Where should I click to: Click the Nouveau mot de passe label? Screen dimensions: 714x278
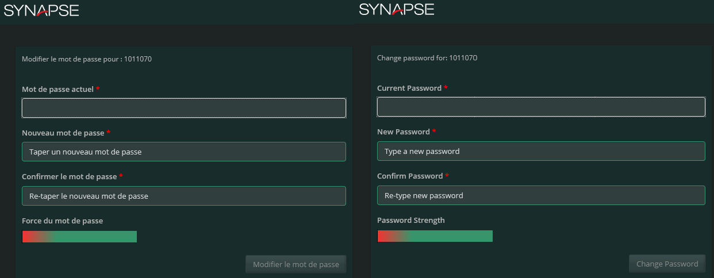pos(63,133)
